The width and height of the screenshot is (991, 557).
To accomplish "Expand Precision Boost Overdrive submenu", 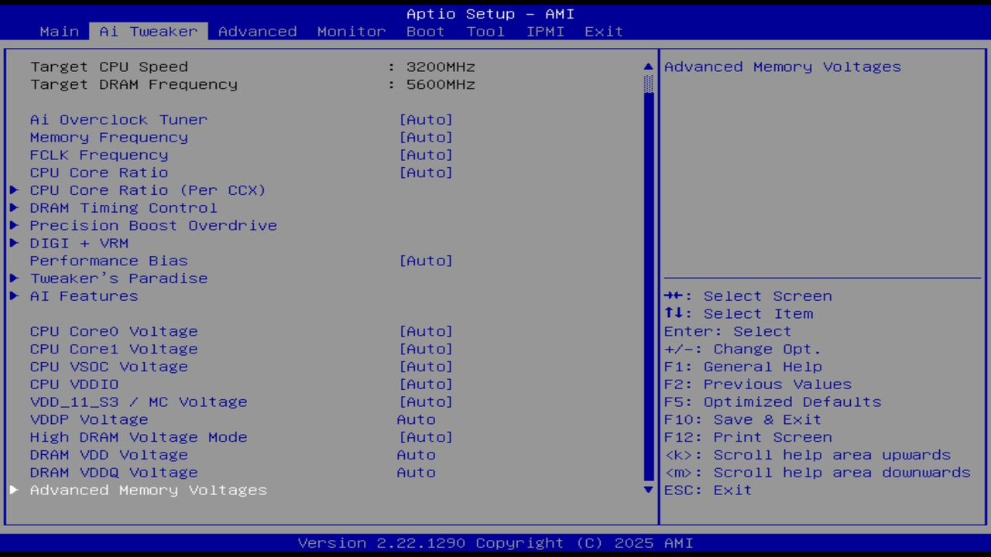I will coord(153,225).
